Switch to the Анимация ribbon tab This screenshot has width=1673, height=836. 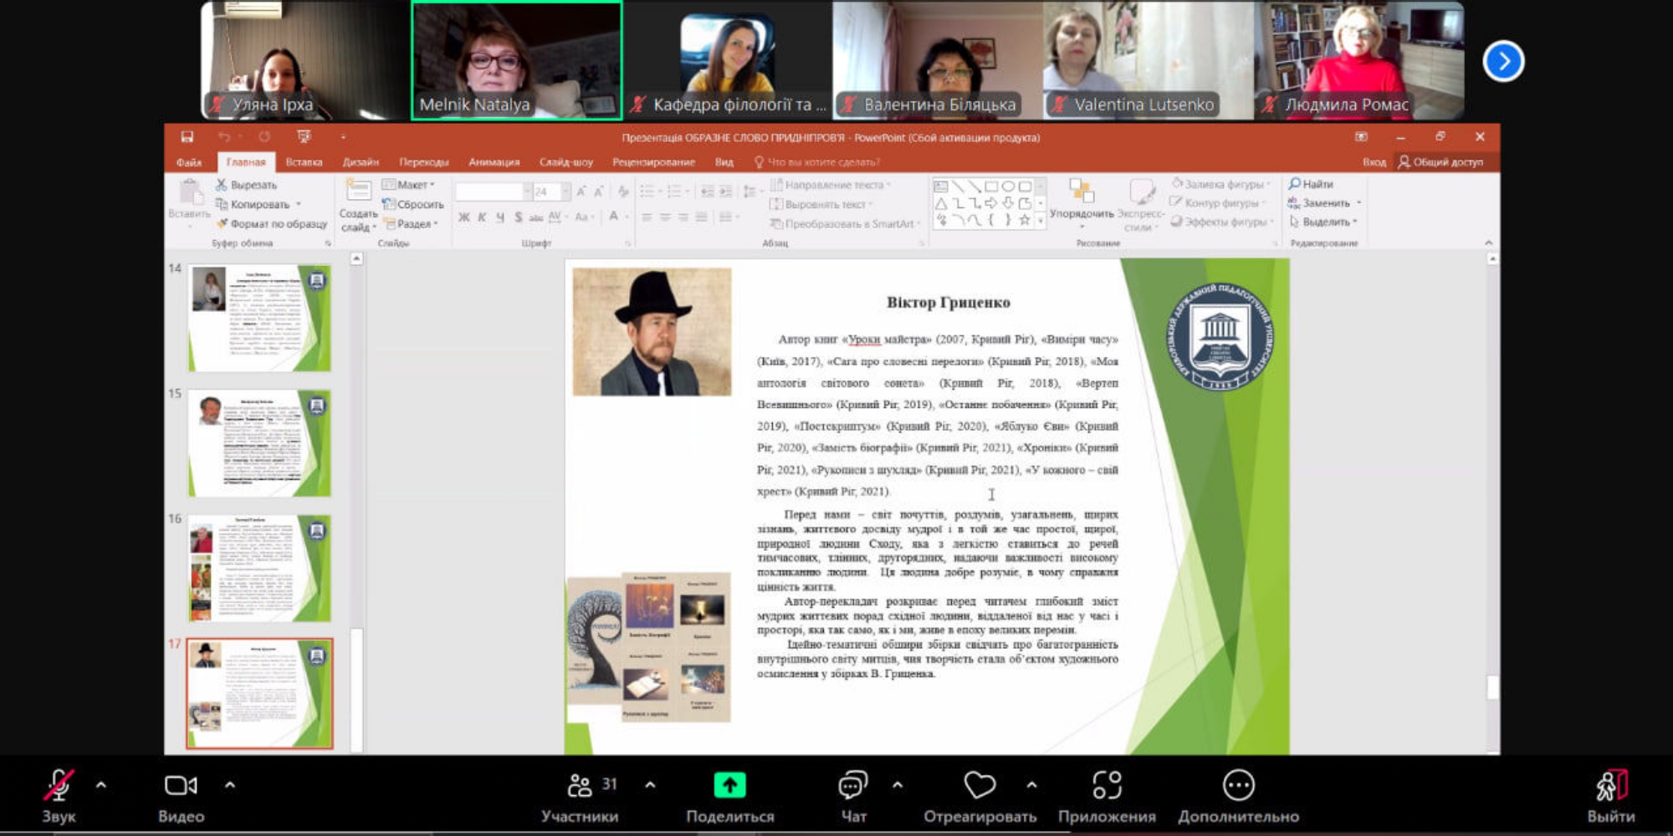coord(494,162)
